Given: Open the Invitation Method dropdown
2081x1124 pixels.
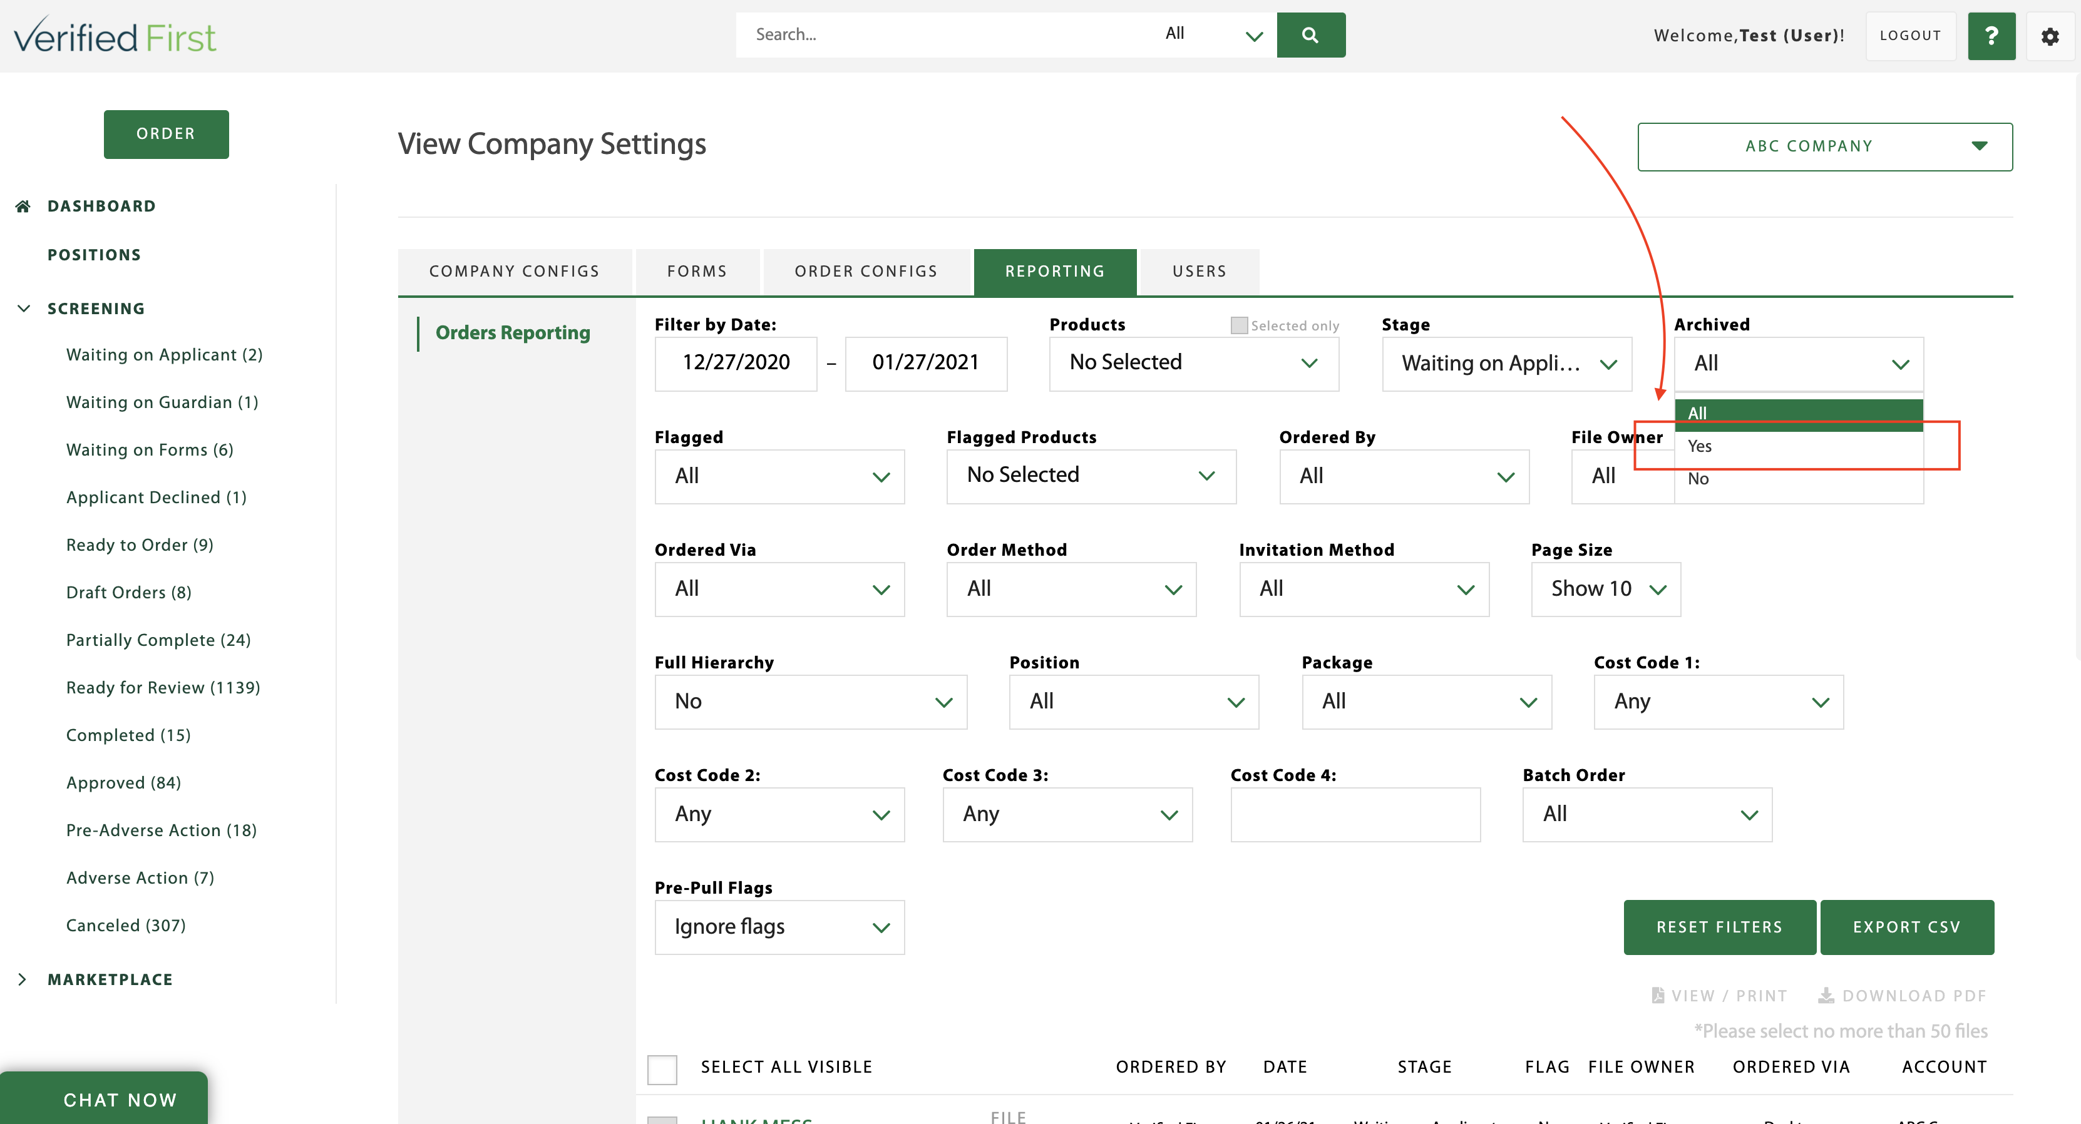Looking at the screenshot, I should click(x=1364, y=590).
